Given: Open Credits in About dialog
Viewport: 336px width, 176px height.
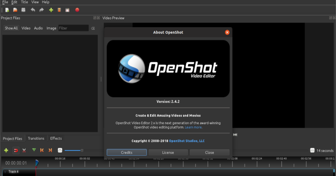Looking at the screenshot, I should point(127,153).
